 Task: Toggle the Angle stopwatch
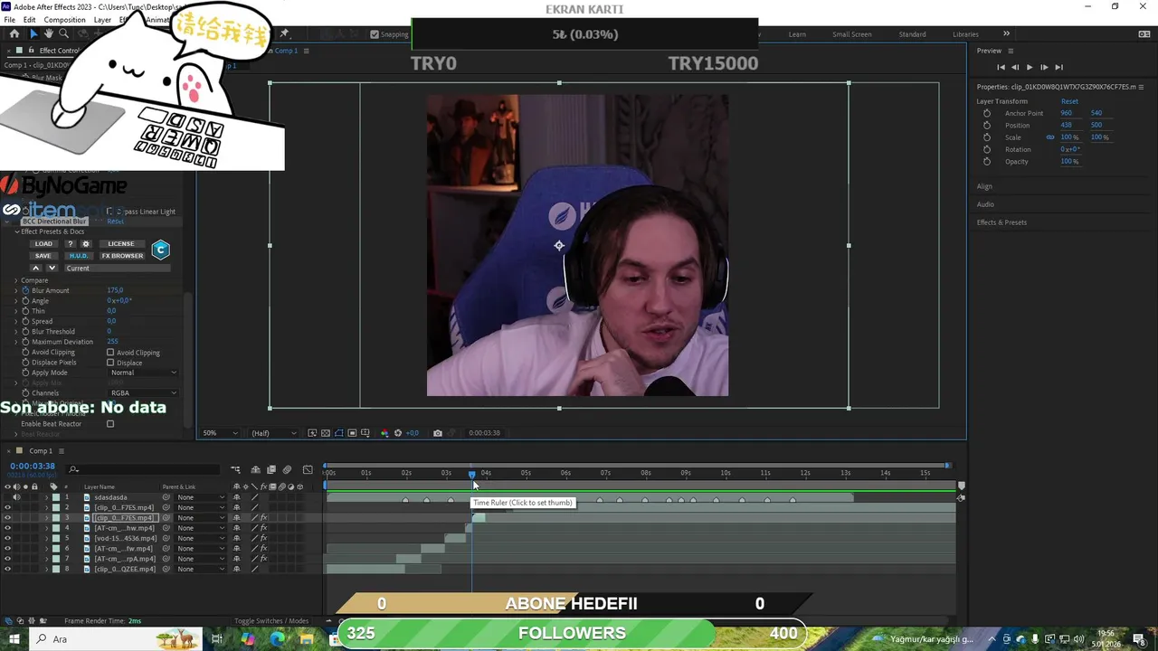coord(25,300)
